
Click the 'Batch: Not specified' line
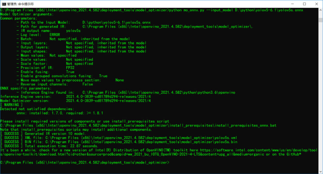[73, 39]
